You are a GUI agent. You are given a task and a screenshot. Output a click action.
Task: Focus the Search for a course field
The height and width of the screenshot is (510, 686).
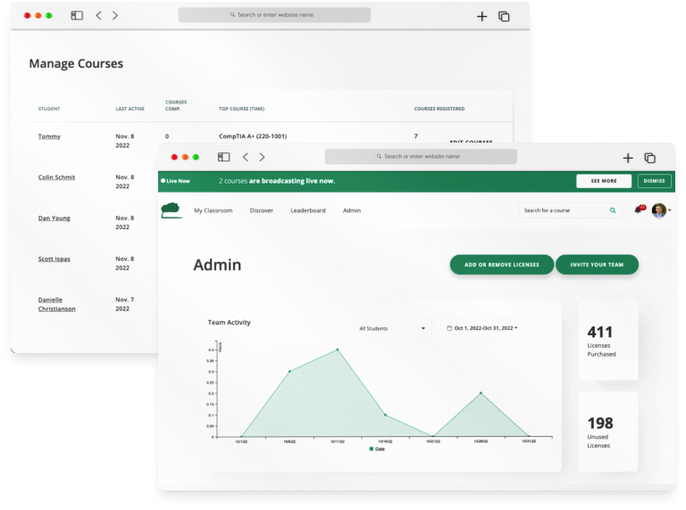click(561, 210)
